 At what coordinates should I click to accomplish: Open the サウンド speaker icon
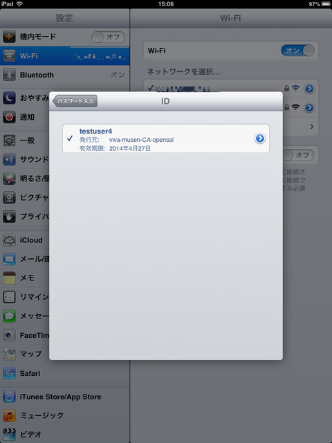[x=9, y=159]
